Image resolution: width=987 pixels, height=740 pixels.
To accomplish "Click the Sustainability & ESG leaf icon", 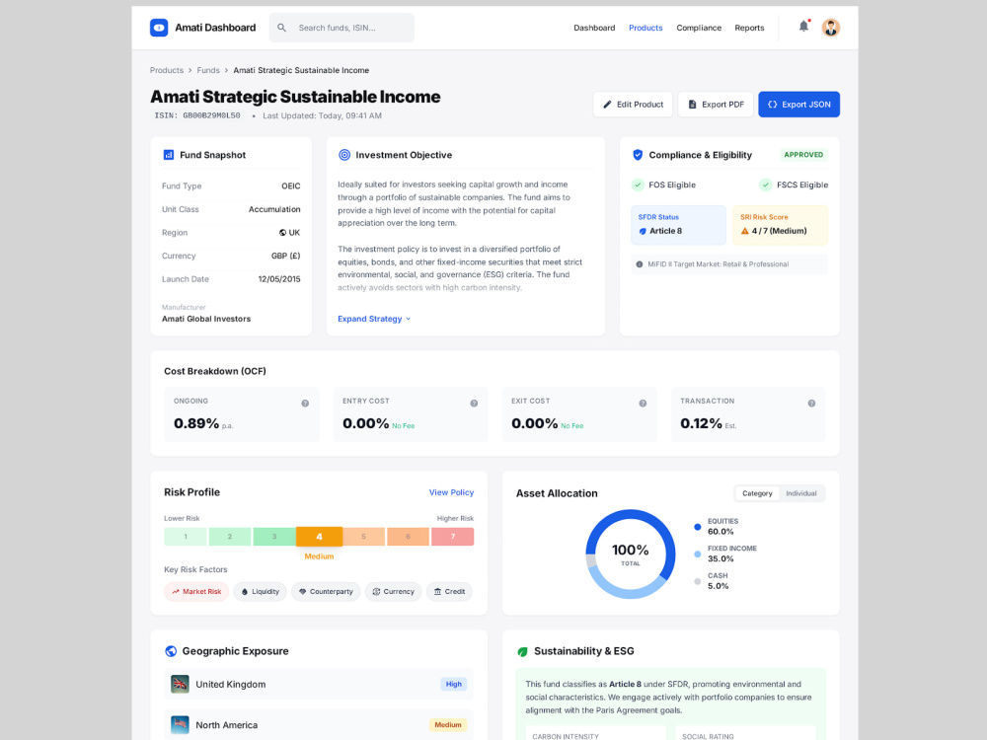I will click(522, 651).
